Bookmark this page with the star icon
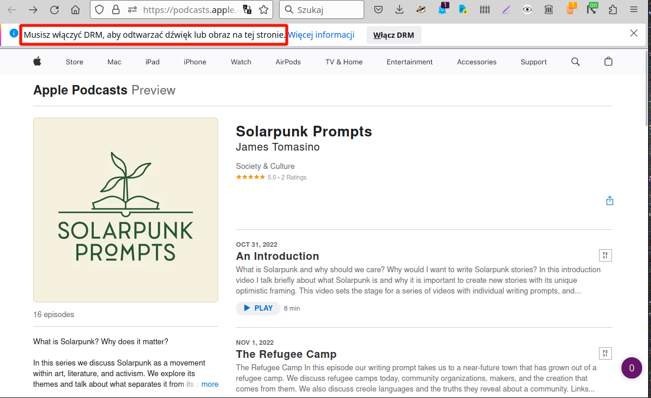The image size is (651, 398). tap(264, 9)
